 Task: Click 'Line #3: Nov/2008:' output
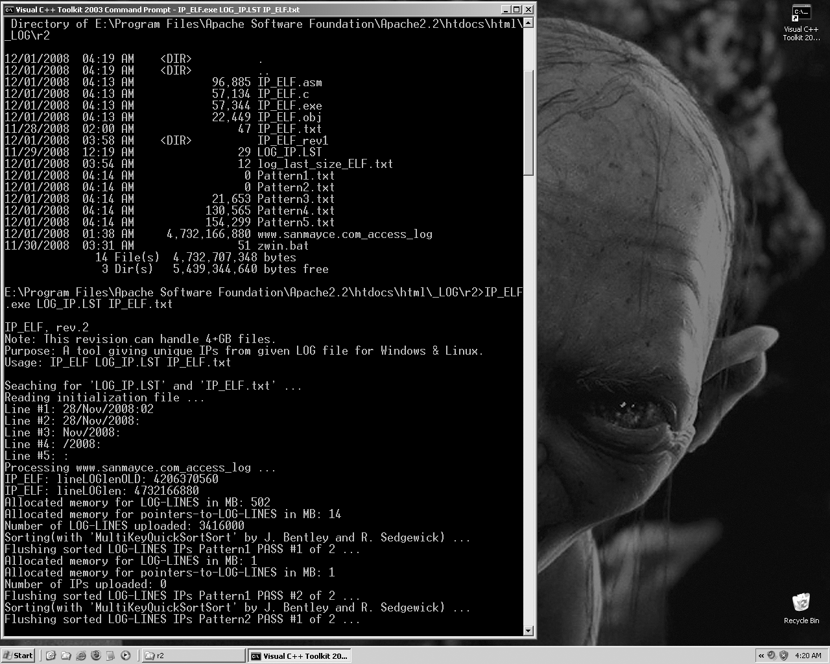click(x=63, y=433)
